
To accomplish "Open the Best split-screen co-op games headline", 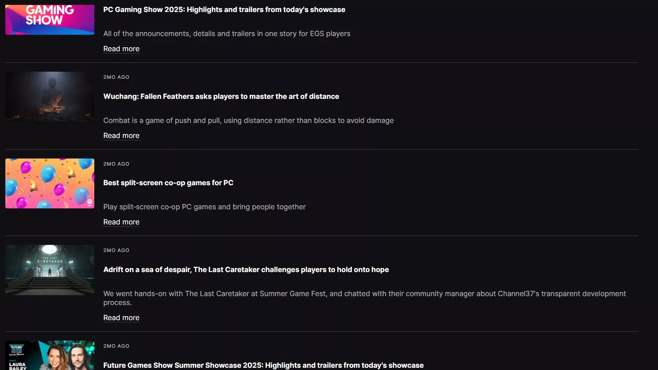I will [168, 183].
